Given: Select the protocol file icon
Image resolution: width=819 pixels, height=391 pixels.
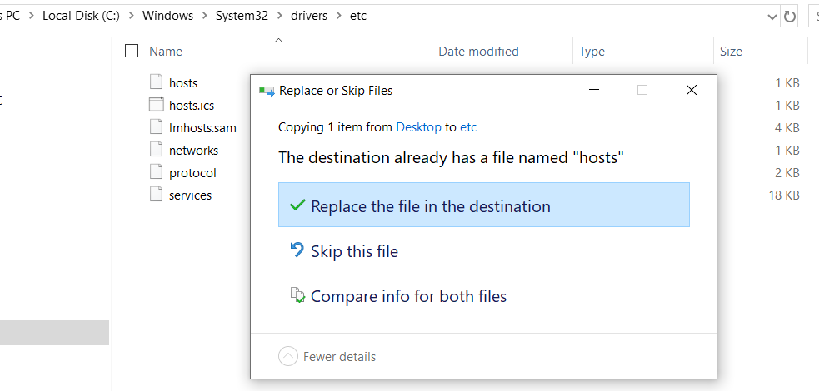Looking at the screenshot, I should point(156,172).
